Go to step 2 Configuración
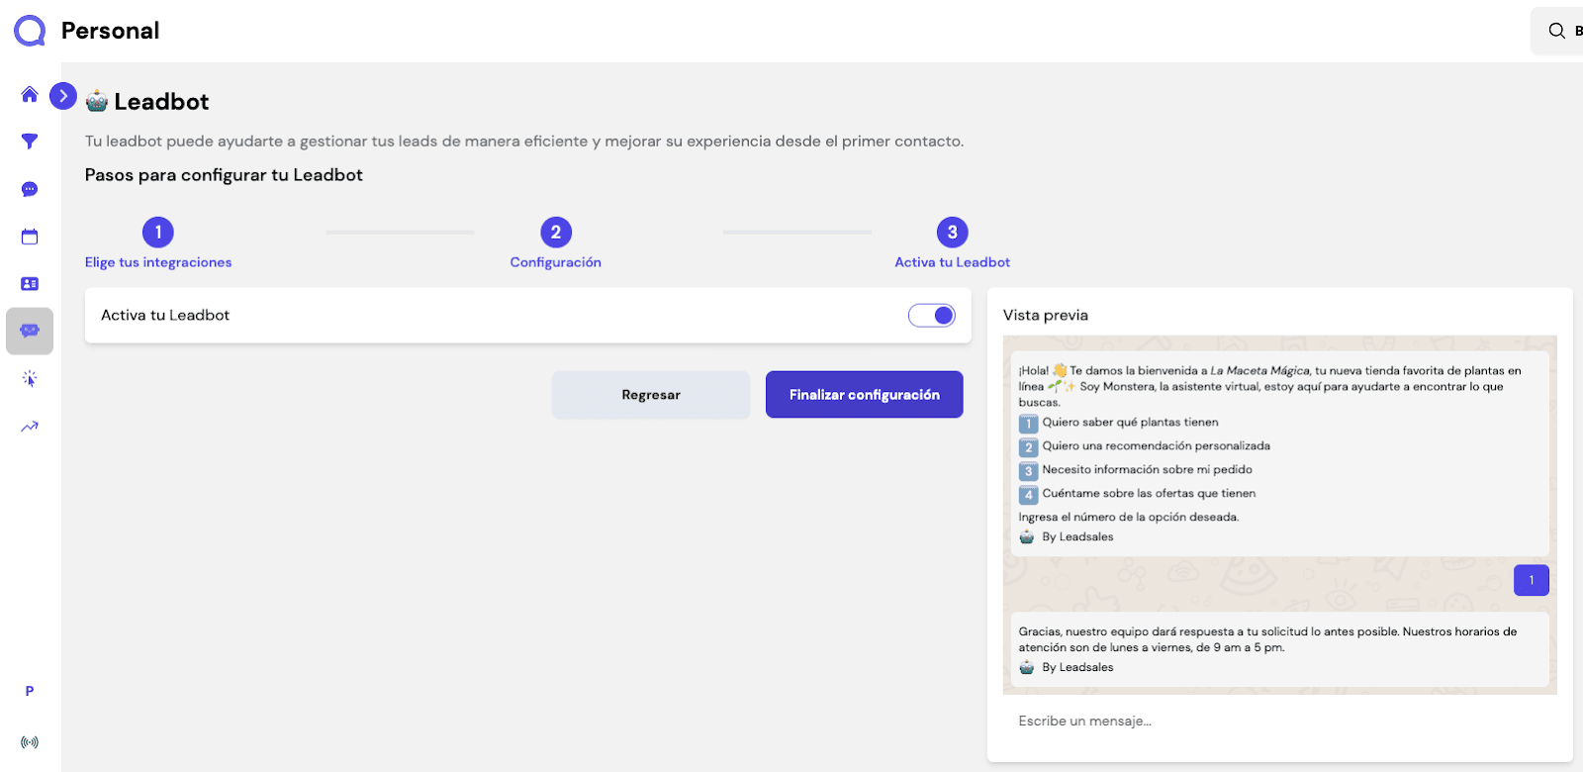 pos(556,243)
